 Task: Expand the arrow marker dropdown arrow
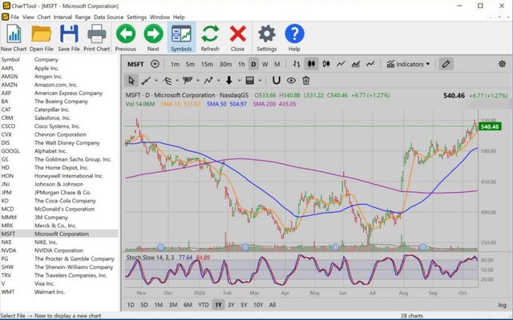239,81
